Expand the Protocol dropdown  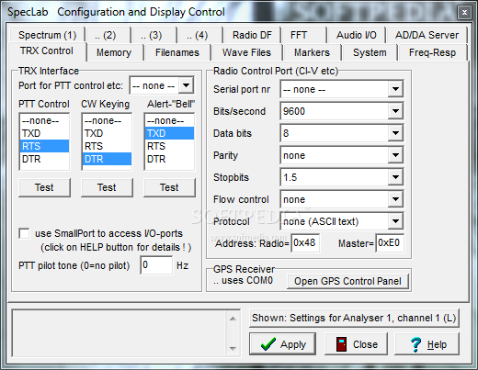coord(395,221)
